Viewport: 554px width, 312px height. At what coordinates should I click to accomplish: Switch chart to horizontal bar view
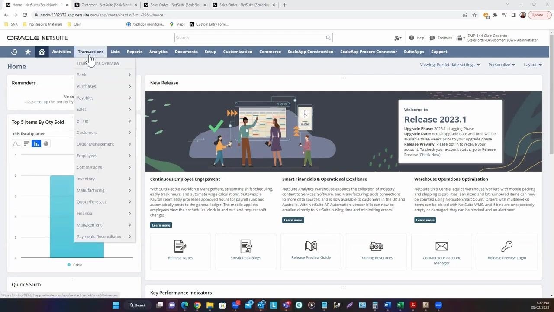tap(26, 143)
